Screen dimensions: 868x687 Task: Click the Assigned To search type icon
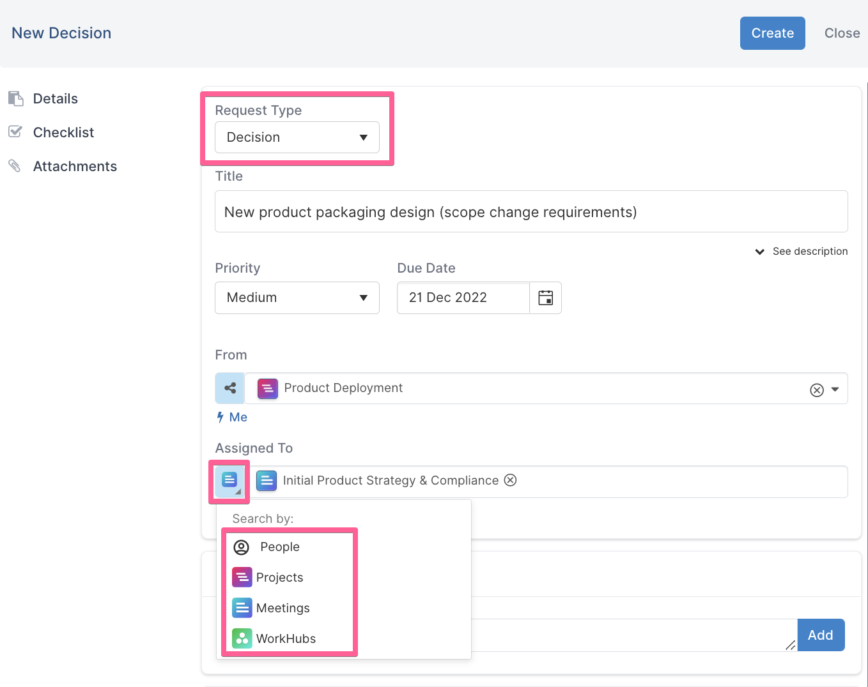pyautogui.click(x=229, y=481)
